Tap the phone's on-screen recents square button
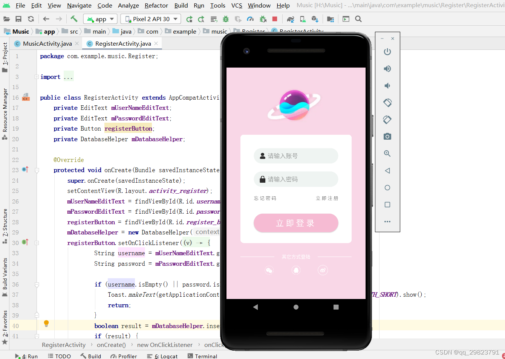505x359 pixels. [336, 307]
